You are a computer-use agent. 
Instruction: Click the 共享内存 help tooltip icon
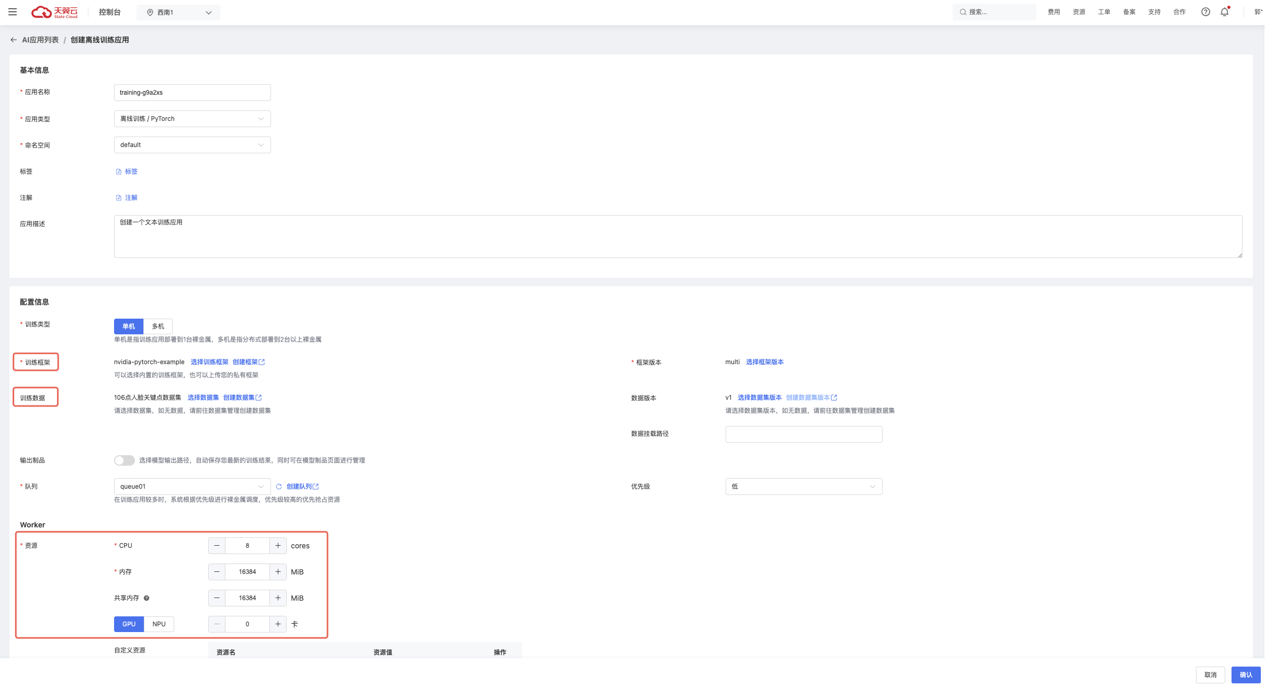146,598
